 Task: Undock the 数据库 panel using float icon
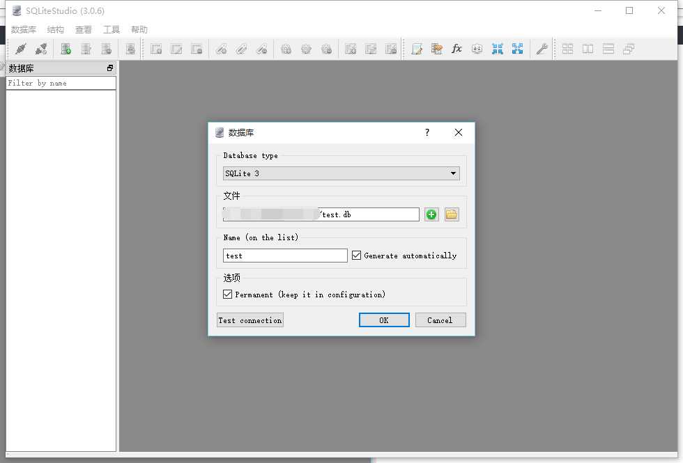click(x=110, y=68)
